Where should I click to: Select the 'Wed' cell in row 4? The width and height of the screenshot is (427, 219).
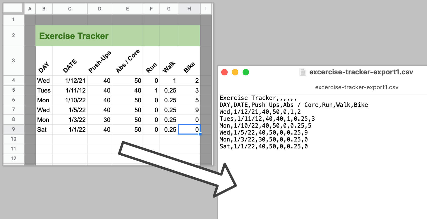(x=44, y=80)
